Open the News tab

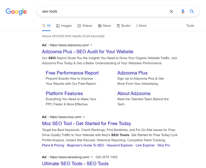(105, 26)
